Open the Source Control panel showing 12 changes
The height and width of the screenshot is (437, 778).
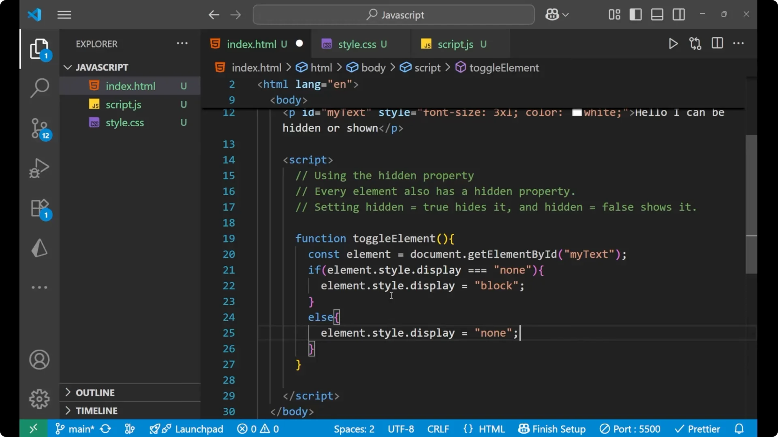[39, 129]
